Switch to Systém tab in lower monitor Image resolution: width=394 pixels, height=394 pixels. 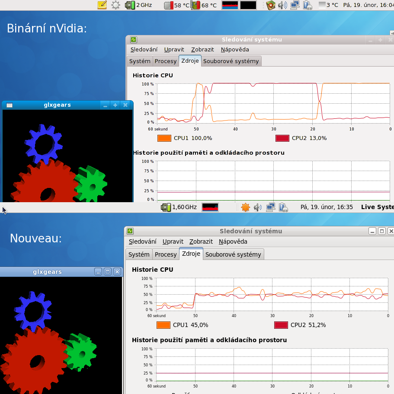coord(139,254)
